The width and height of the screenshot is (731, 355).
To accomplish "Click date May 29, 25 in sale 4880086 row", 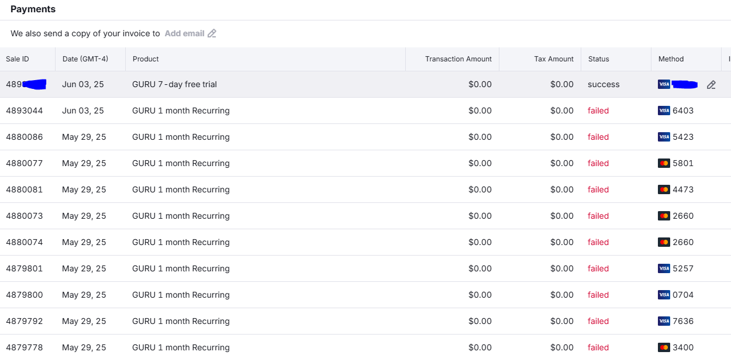I will click(84, 137).
